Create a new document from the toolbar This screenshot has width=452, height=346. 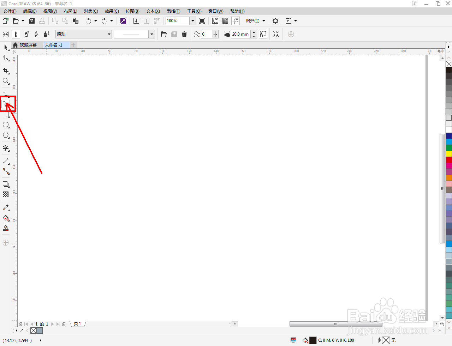pos(6,21)
